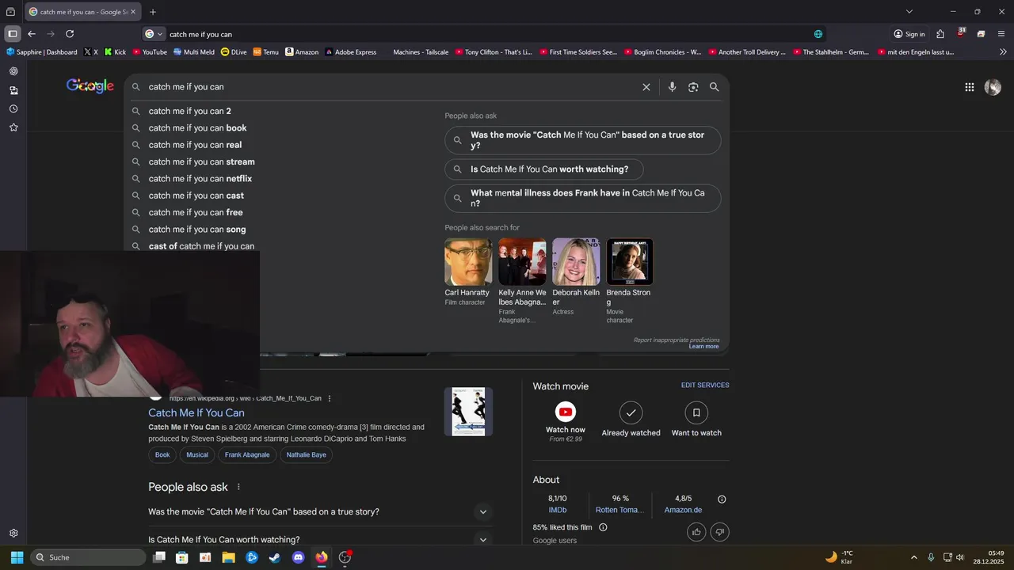Click the Google logo
The image size is (1014, 570).
pyautogui.click(x=90, y=85)
